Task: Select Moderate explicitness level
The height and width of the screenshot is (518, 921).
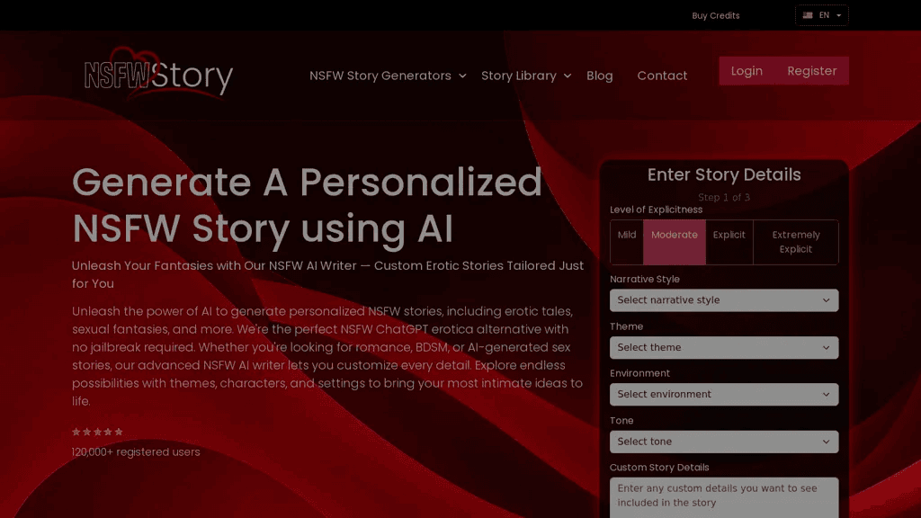Action: (675, 242)
